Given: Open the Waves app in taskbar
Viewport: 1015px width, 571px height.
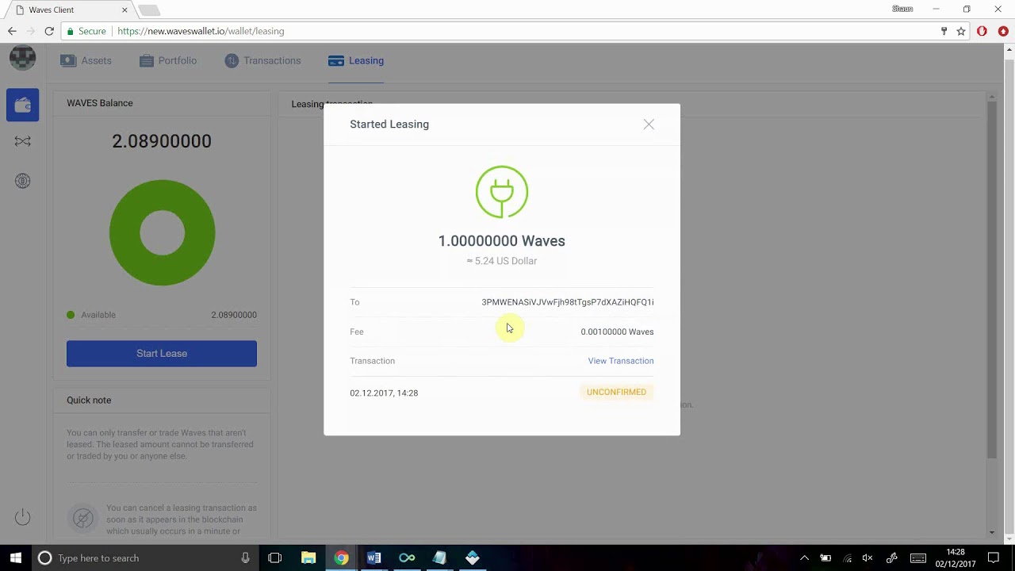Looking at the screenshot, I should pyautogui.click(x=473, y=558).
